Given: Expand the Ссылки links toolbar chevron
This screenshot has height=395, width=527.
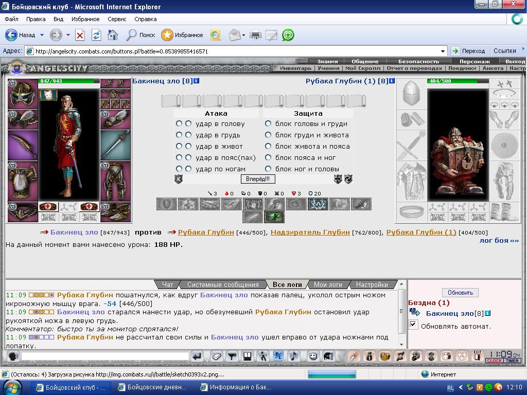Looking at the screenshot, I should tap(523, 49).
